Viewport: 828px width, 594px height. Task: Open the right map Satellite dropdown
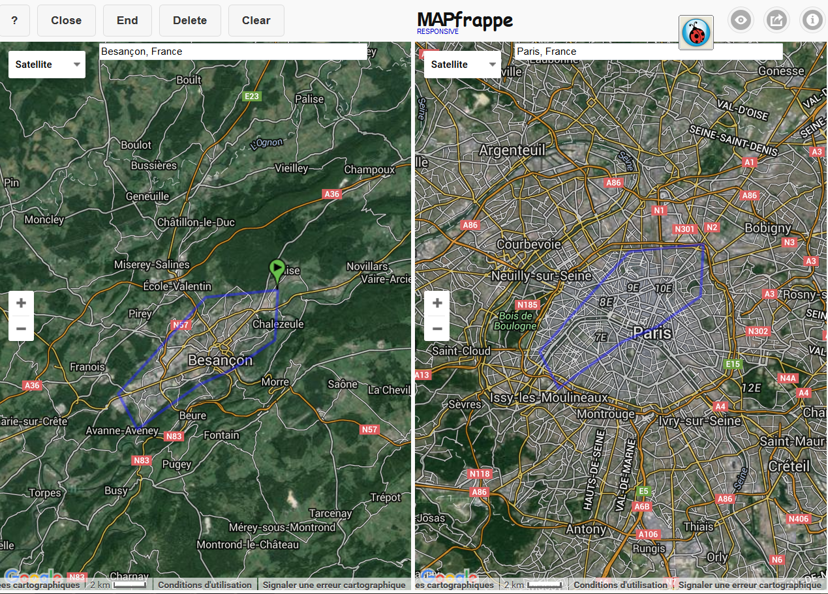point(463,65)
